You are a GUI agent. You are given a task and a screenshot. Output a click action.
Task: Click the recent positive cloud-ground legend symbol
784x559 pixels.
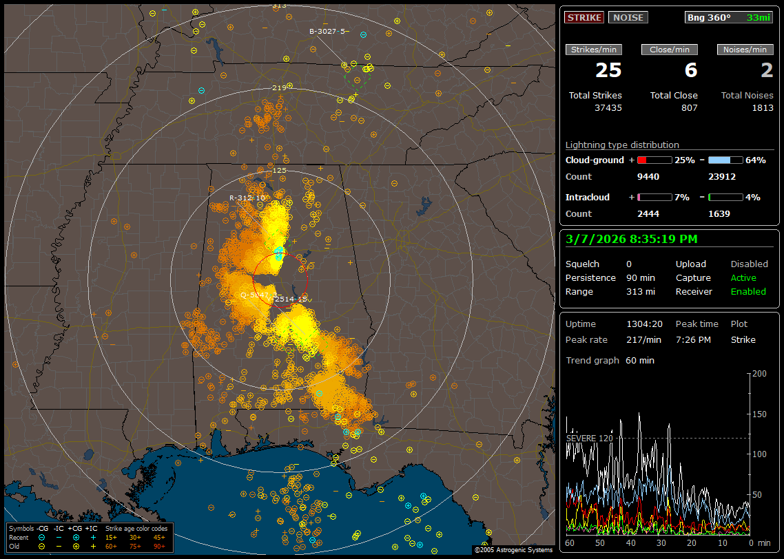tap(75, 537)
